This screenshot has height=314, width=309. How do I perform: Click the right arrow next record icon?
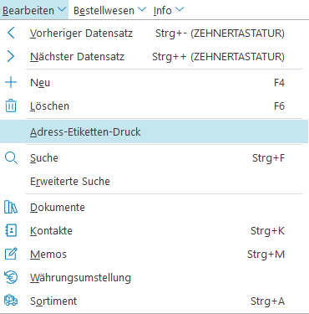pos(11,56)
